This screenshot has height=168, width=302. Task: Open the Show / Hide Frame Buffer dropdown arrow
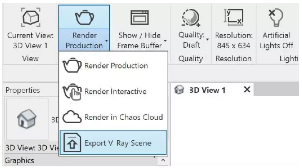coord(165,41)
